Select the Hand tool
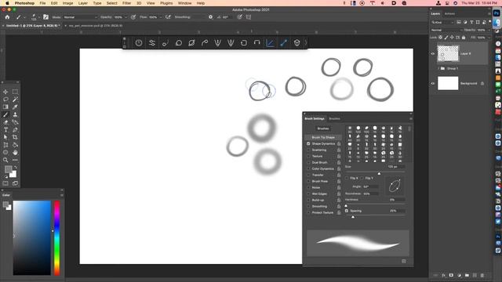Viewport: 502px width, 282px height. coord(15,153)
